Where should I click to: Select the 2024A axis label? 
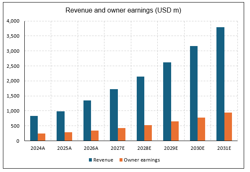38,148
